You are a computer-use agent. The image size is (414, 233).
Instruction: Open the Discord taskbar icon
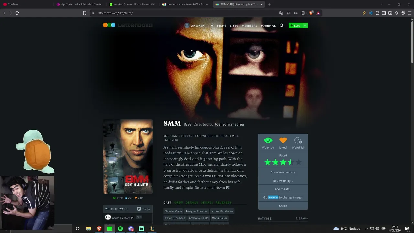(x=131, y=229)
